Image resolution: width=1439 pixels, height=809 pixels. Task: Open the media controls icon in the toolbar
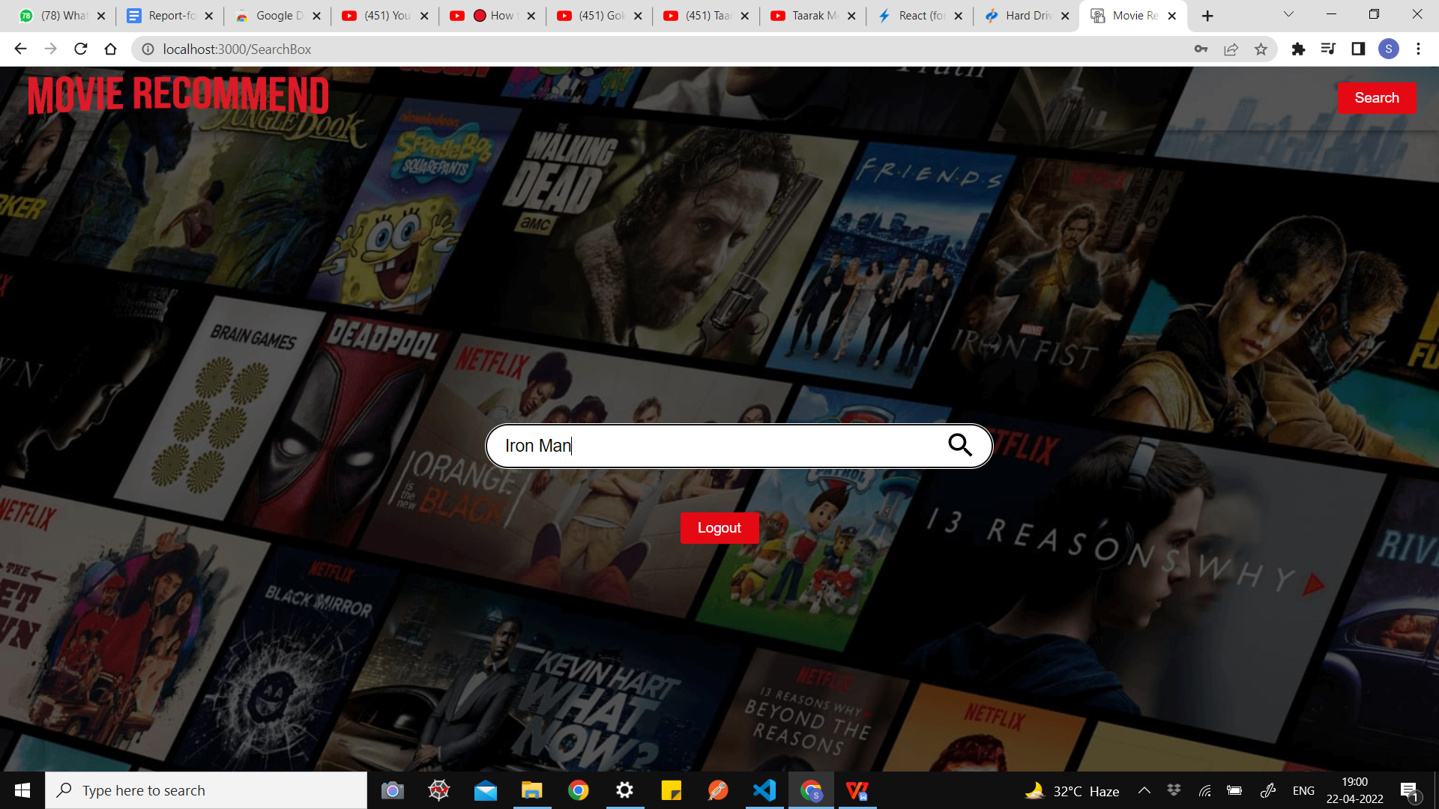[x=1328, y=49]
